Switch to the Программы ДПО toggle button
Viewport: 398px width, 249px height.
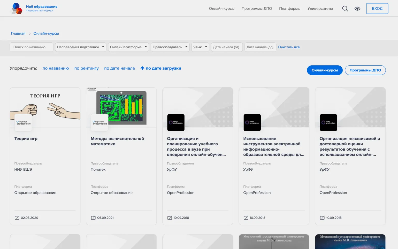[x=365, y=70]
